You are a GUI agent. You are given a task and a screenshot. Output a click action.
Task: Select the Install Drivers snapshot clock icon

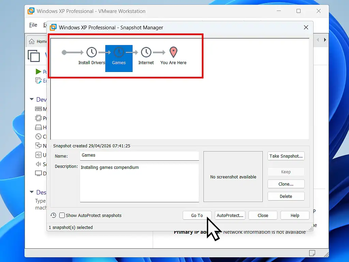91,52
